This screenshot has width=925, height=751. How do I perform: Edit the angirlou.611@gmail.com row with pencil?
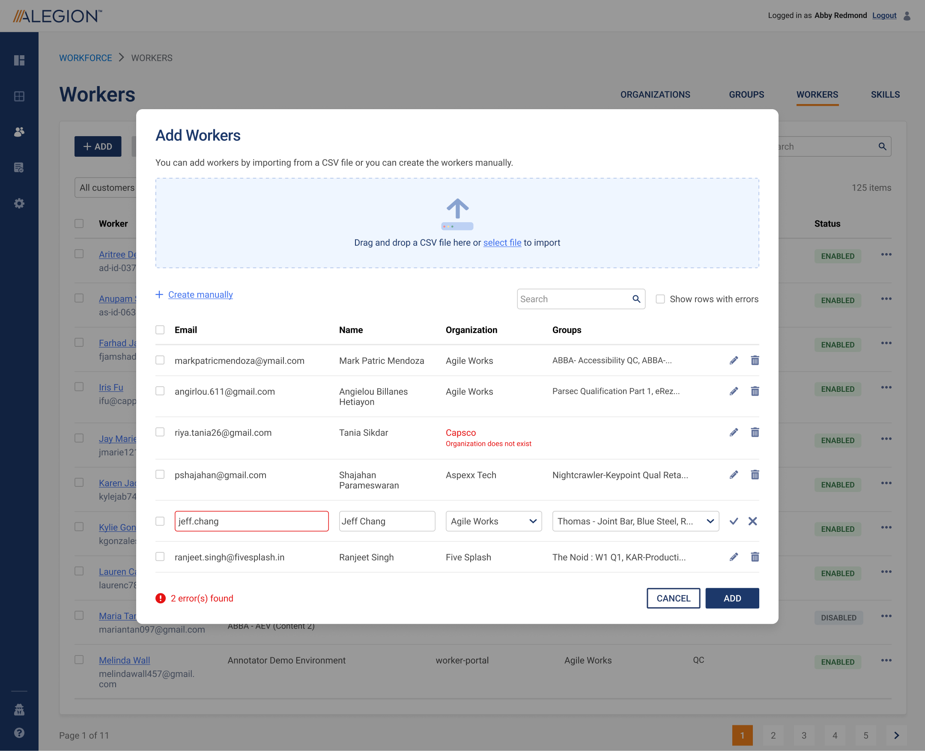click(733, 391)
